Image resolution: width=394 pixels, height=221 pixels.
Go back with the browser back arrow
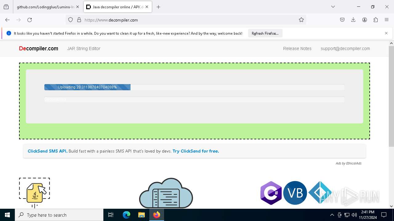7,20
